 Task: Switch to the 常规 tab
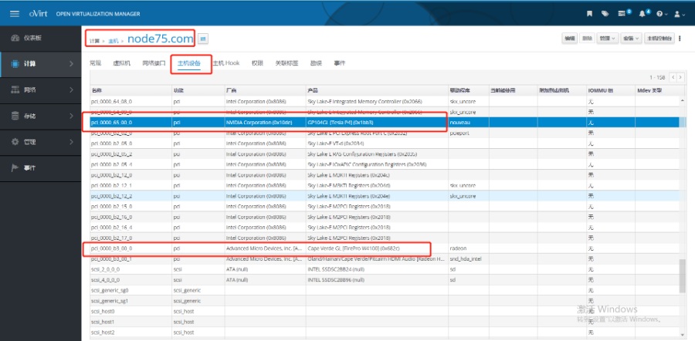[95, 63]
